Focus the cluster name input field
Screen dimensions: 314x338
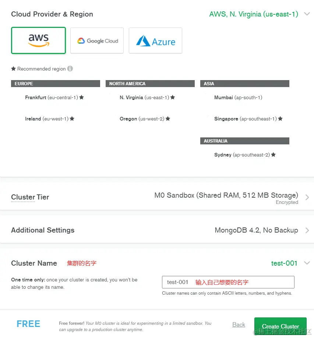228,282
